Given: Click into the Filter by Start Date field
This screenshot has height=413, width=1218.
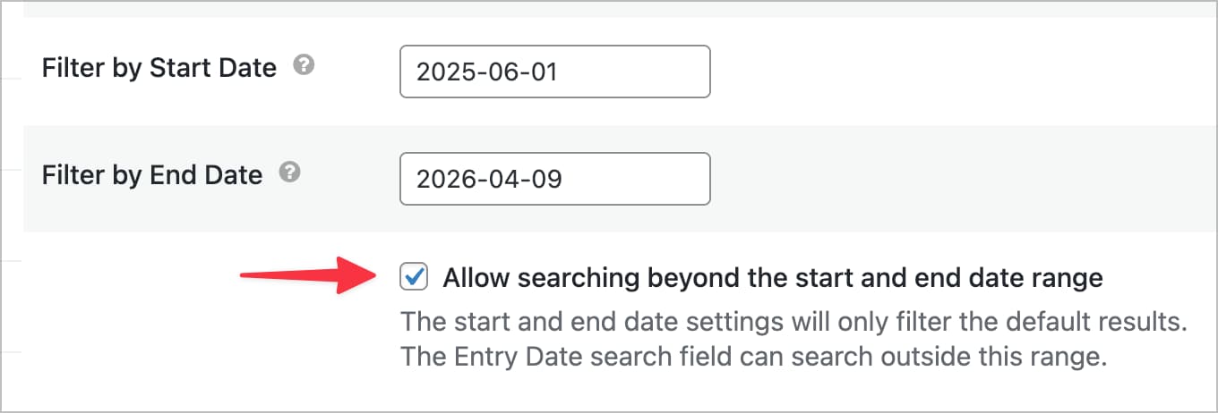Looking at the screenshot, I should [x=554, y=72].
